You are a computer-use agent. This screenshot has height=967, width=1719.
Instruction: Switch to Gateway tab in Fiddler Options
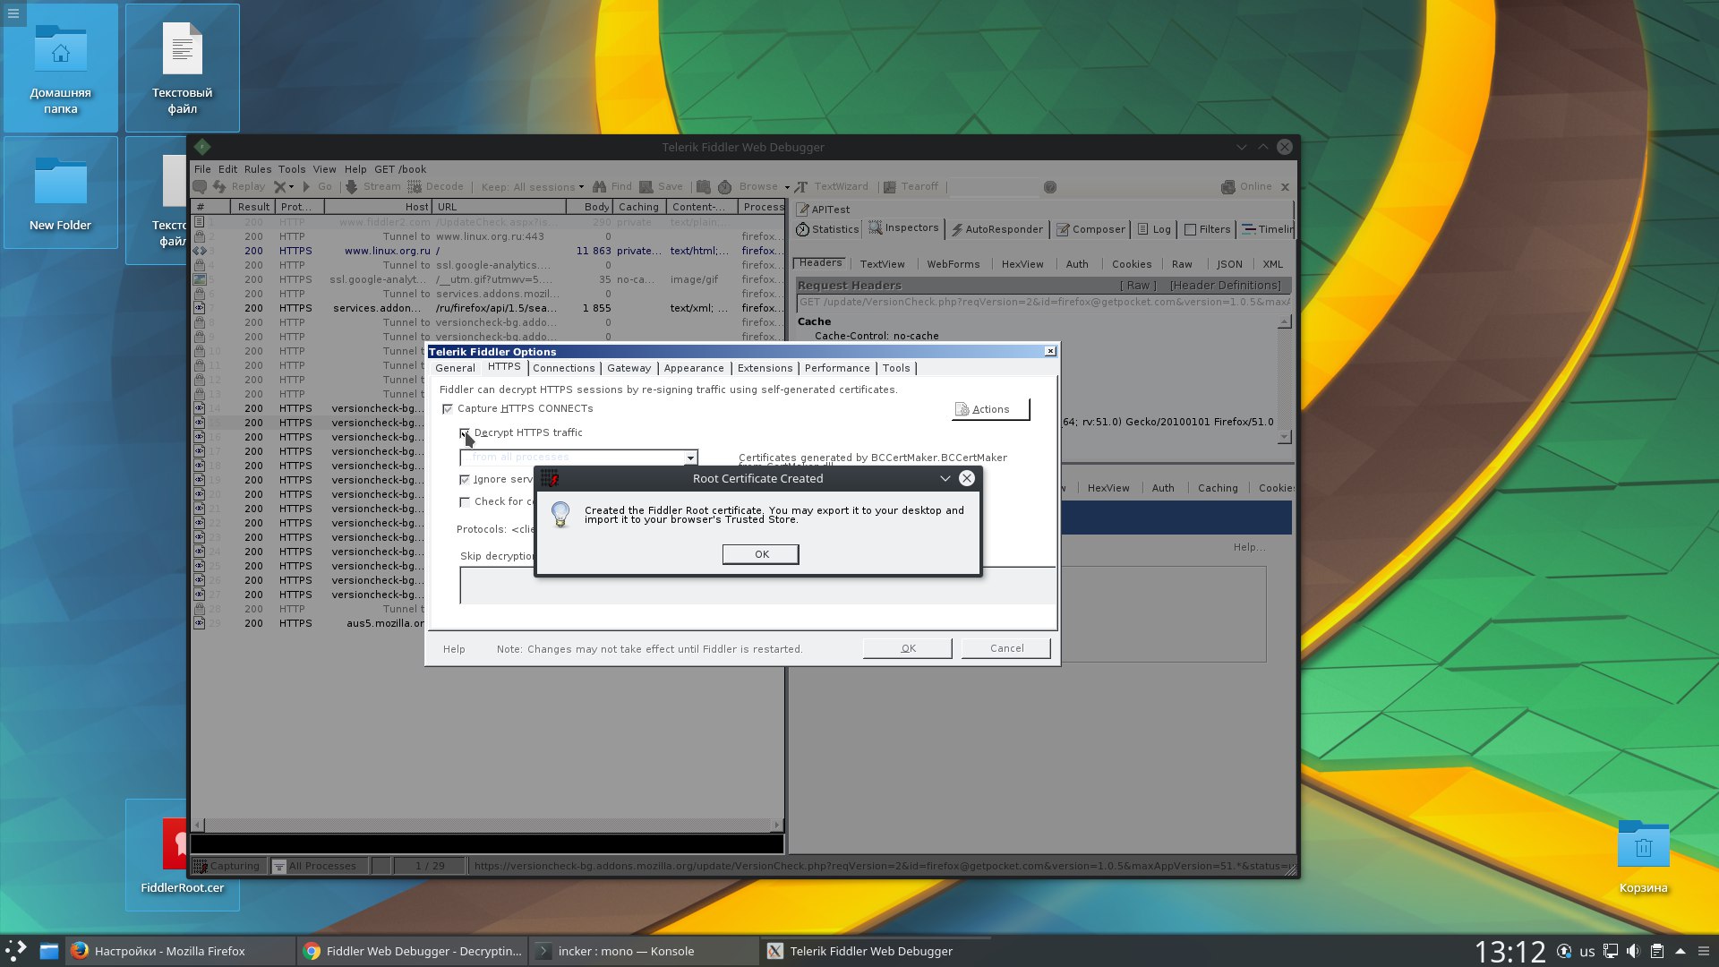point(629,368)
